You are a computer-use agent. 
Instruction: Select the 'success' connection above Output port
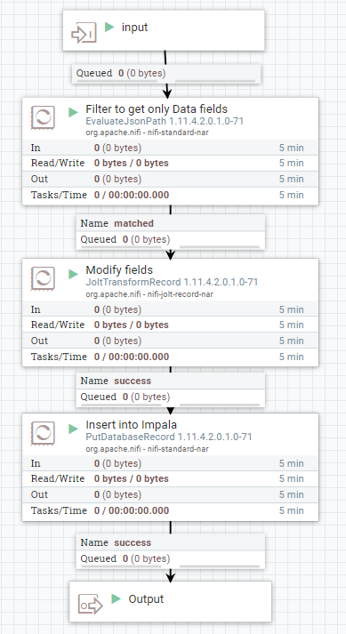pyautogui.click(x=171, y=551)
